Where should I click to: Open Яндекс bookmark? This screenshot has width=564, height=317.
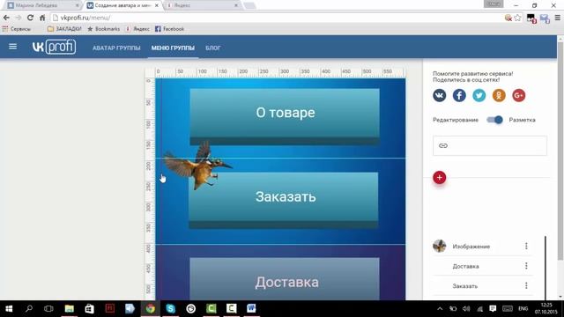click(x=137, y=29)
